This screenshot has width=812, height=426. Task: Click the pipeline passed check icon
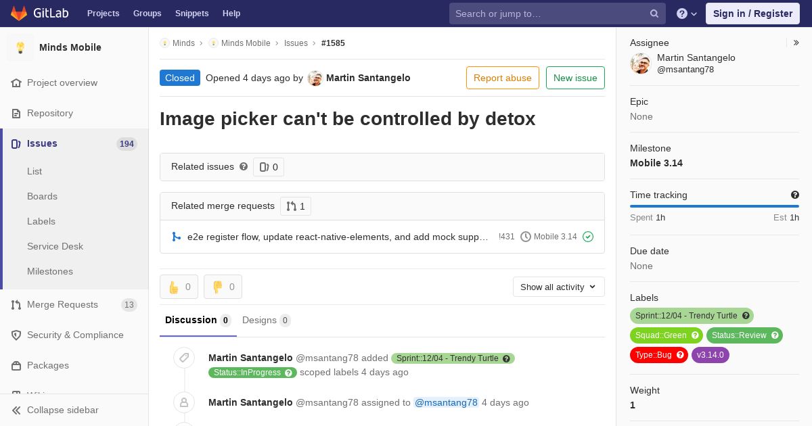(x=588, y=237)
